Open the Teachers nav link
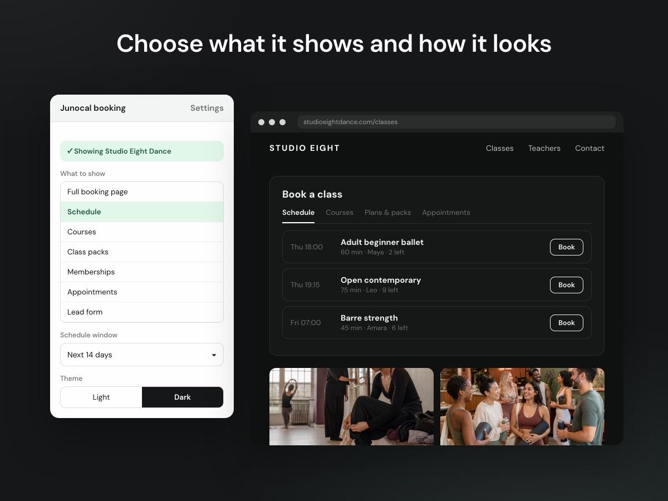Screen dimensions: 668x501 pyautogui.click(x=544, y=148)
